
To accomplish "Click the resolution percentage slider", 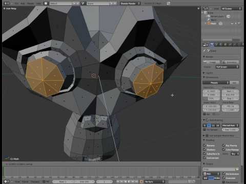I will click(211, 99).
